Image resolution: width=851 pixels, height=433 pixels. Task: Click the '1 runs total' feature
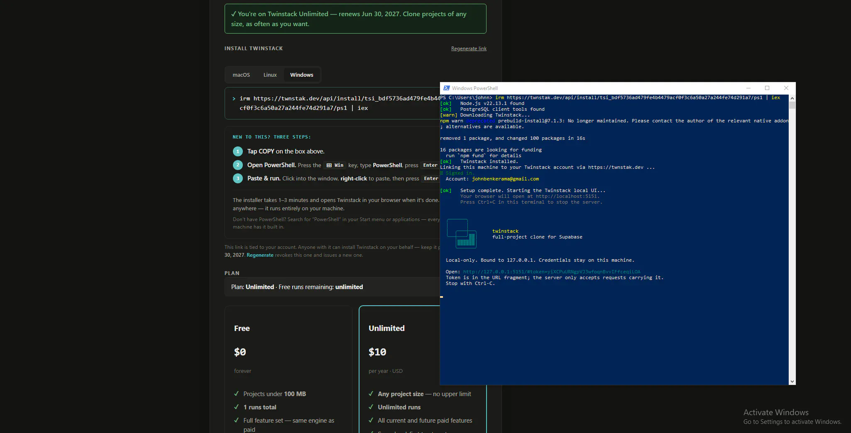coord(260,407)
